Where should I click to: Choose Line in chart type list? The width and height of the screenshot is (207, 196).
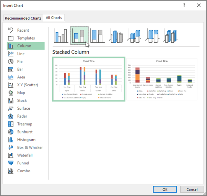point(21,54)
